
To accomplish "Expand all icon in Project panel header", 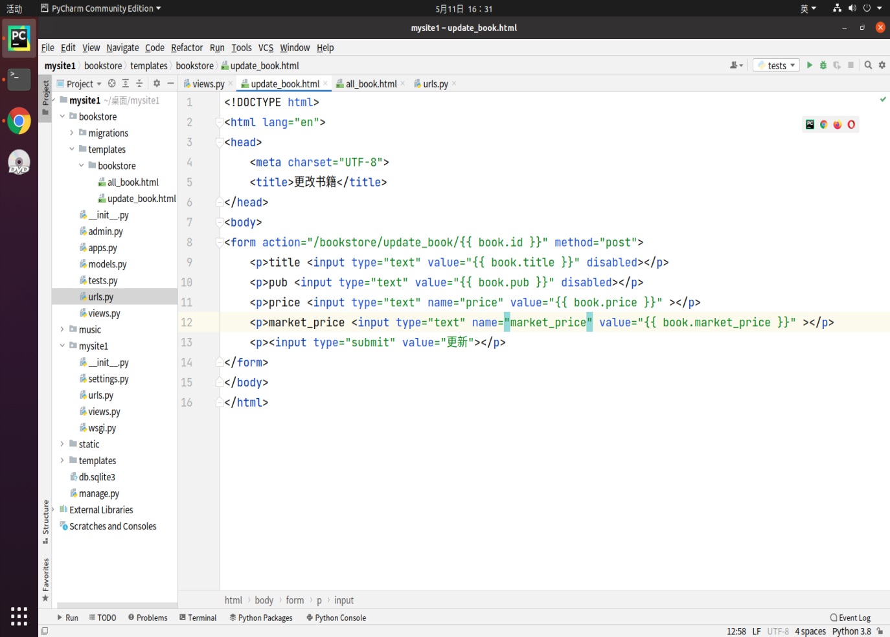I will (126, 84).
